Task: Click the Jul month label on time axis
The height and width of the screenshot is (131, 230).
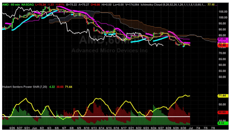Action: coord(191,128)
